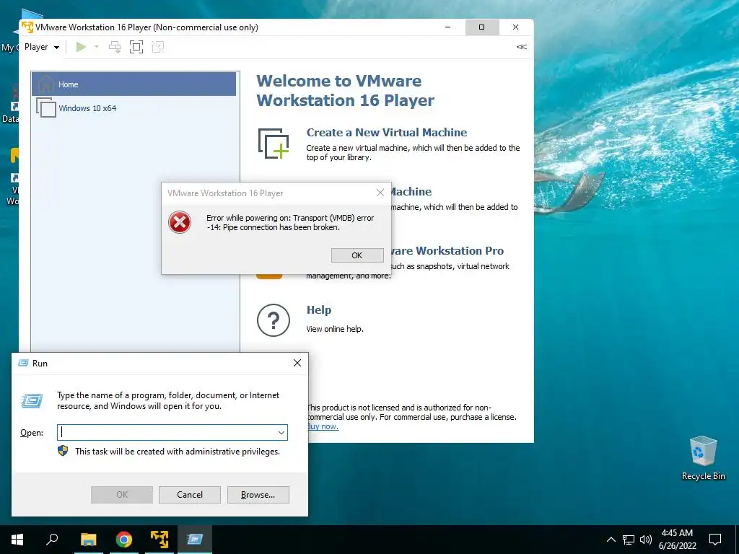The width and height of the screenshot is (739, 554).
Task: Maximize the VMware Workstation Player window
Action: 481,27
